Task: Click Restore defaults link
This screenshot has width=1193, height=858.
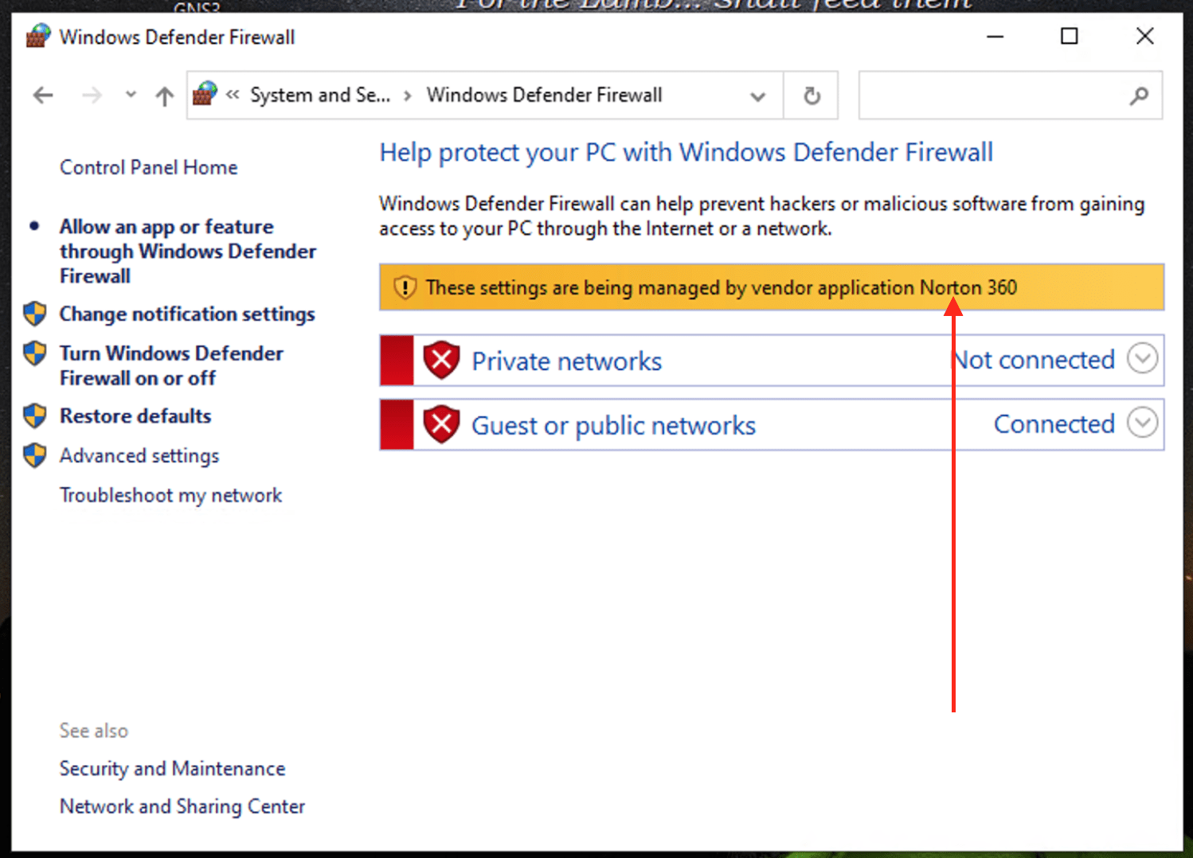Action: pos(135,415)
